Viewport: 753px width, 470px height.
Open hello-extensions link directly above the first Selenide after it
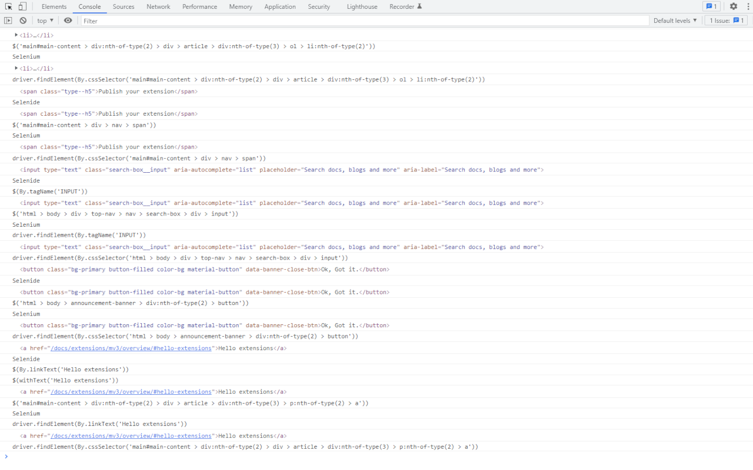[131, 348]
